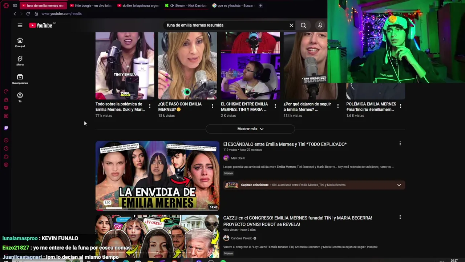Open the history clock icon in Opera sidebar

coord(6,148)
